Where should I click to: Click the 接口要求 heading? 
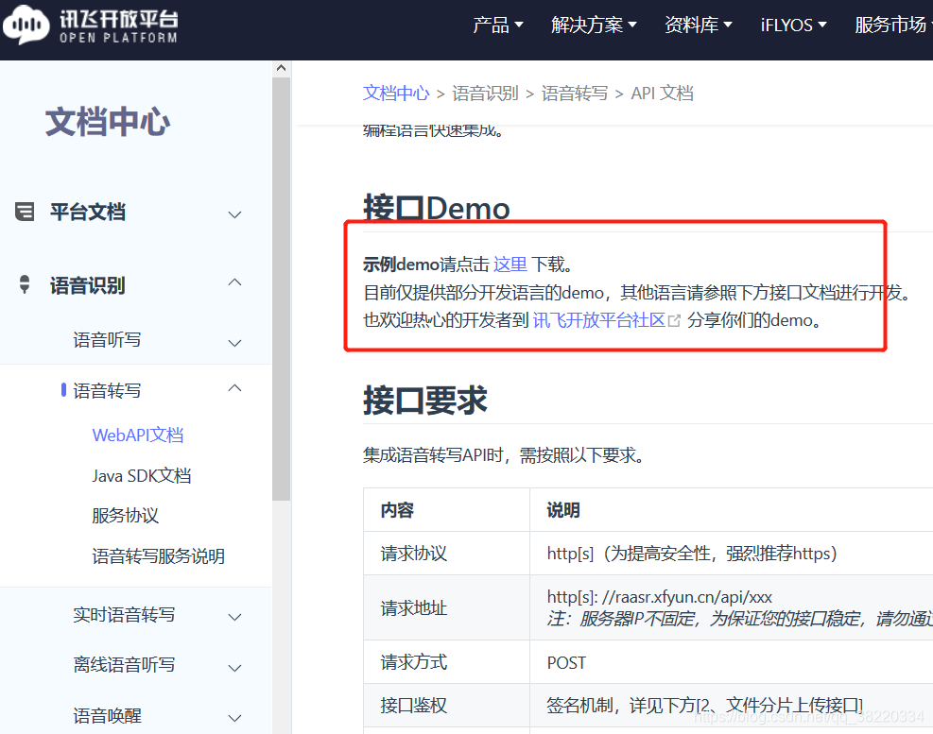point(425,400)
